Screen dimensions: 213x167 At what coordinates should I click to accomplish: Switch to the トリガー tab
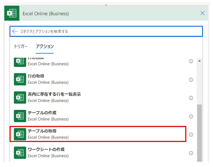pos(21,47)
